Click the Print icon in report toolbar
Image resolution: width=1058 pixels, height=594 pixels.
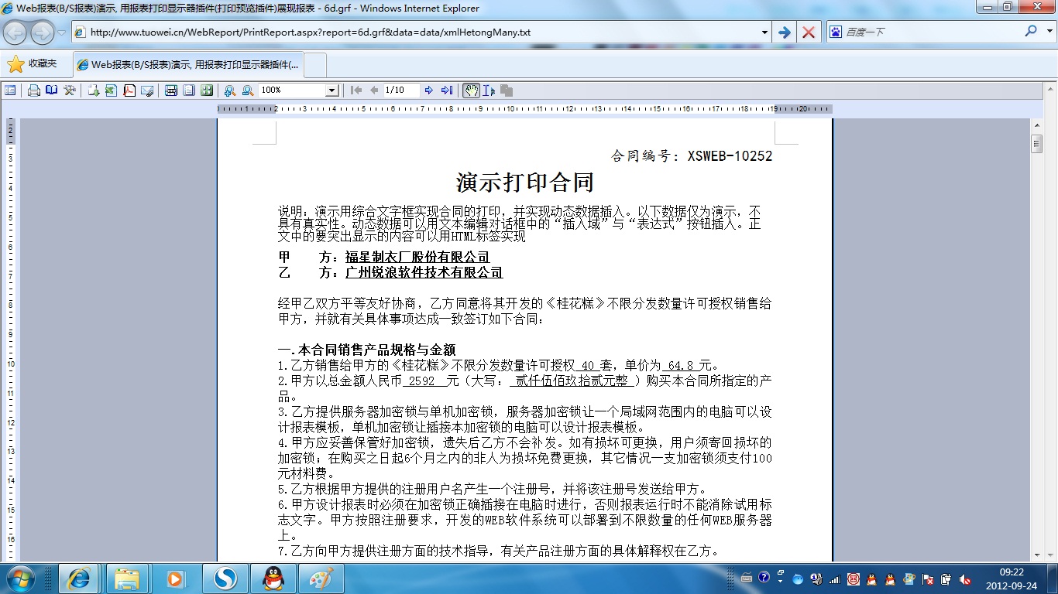click(33, 90)
